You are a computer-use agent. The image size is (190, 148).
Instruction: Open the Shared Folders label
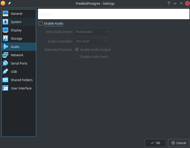tap(22, 80)
